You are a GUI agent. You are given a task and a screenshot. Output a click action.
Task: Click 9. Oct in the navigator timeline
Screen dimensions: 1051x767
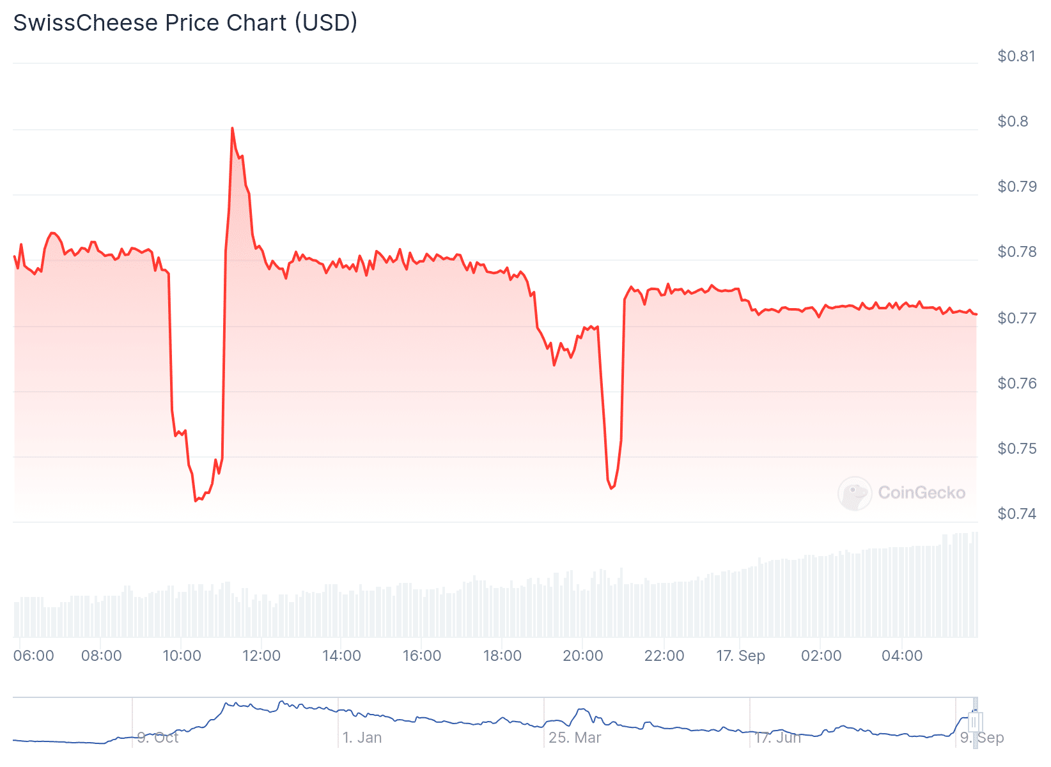[157, 738]
